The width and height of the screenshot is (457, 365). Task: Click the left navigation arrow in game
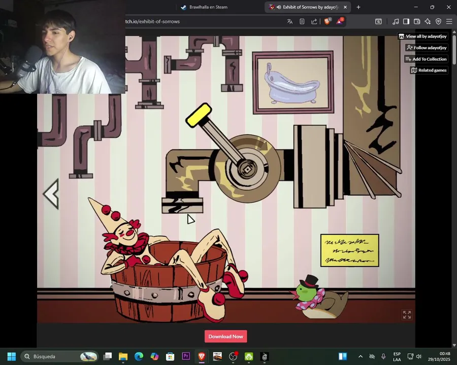[x=52, y=194]
